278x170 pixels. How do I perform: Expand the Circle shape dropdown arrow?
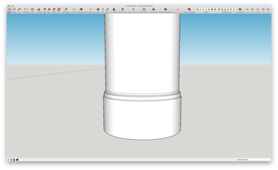point(35,9)
